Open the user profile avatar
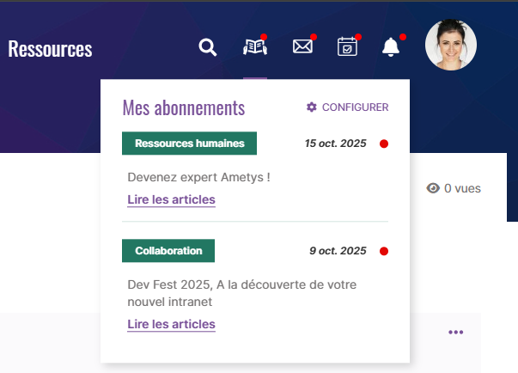The width and height of the screenshot is (518, 373). pyautogui.click(x=451, y=46)
